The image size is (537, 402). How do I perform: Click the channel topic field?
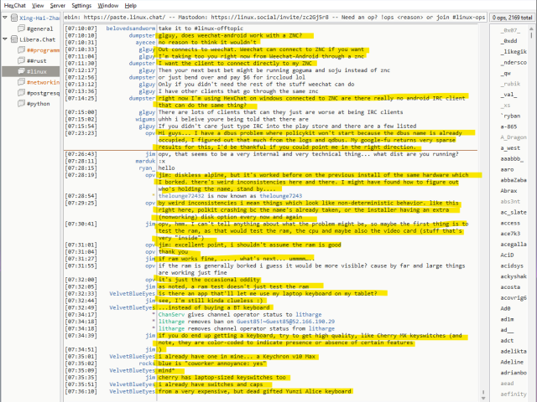(x=274, y=17)
